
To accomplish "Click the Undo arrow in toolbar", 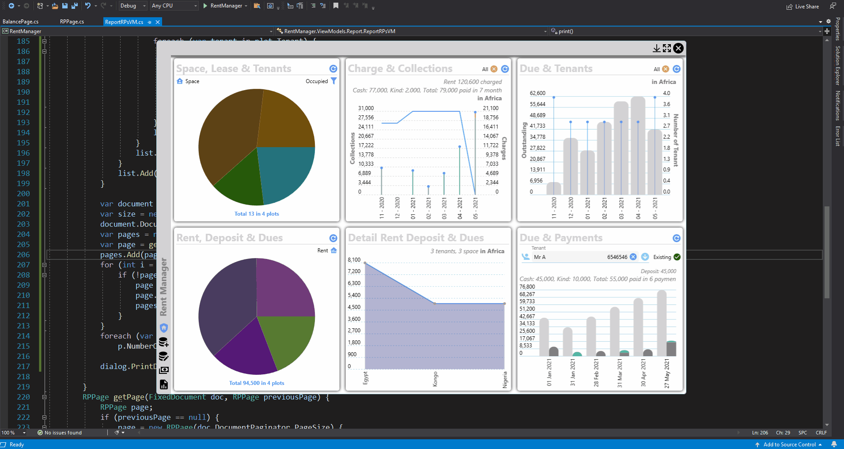I will pos(88,6).
